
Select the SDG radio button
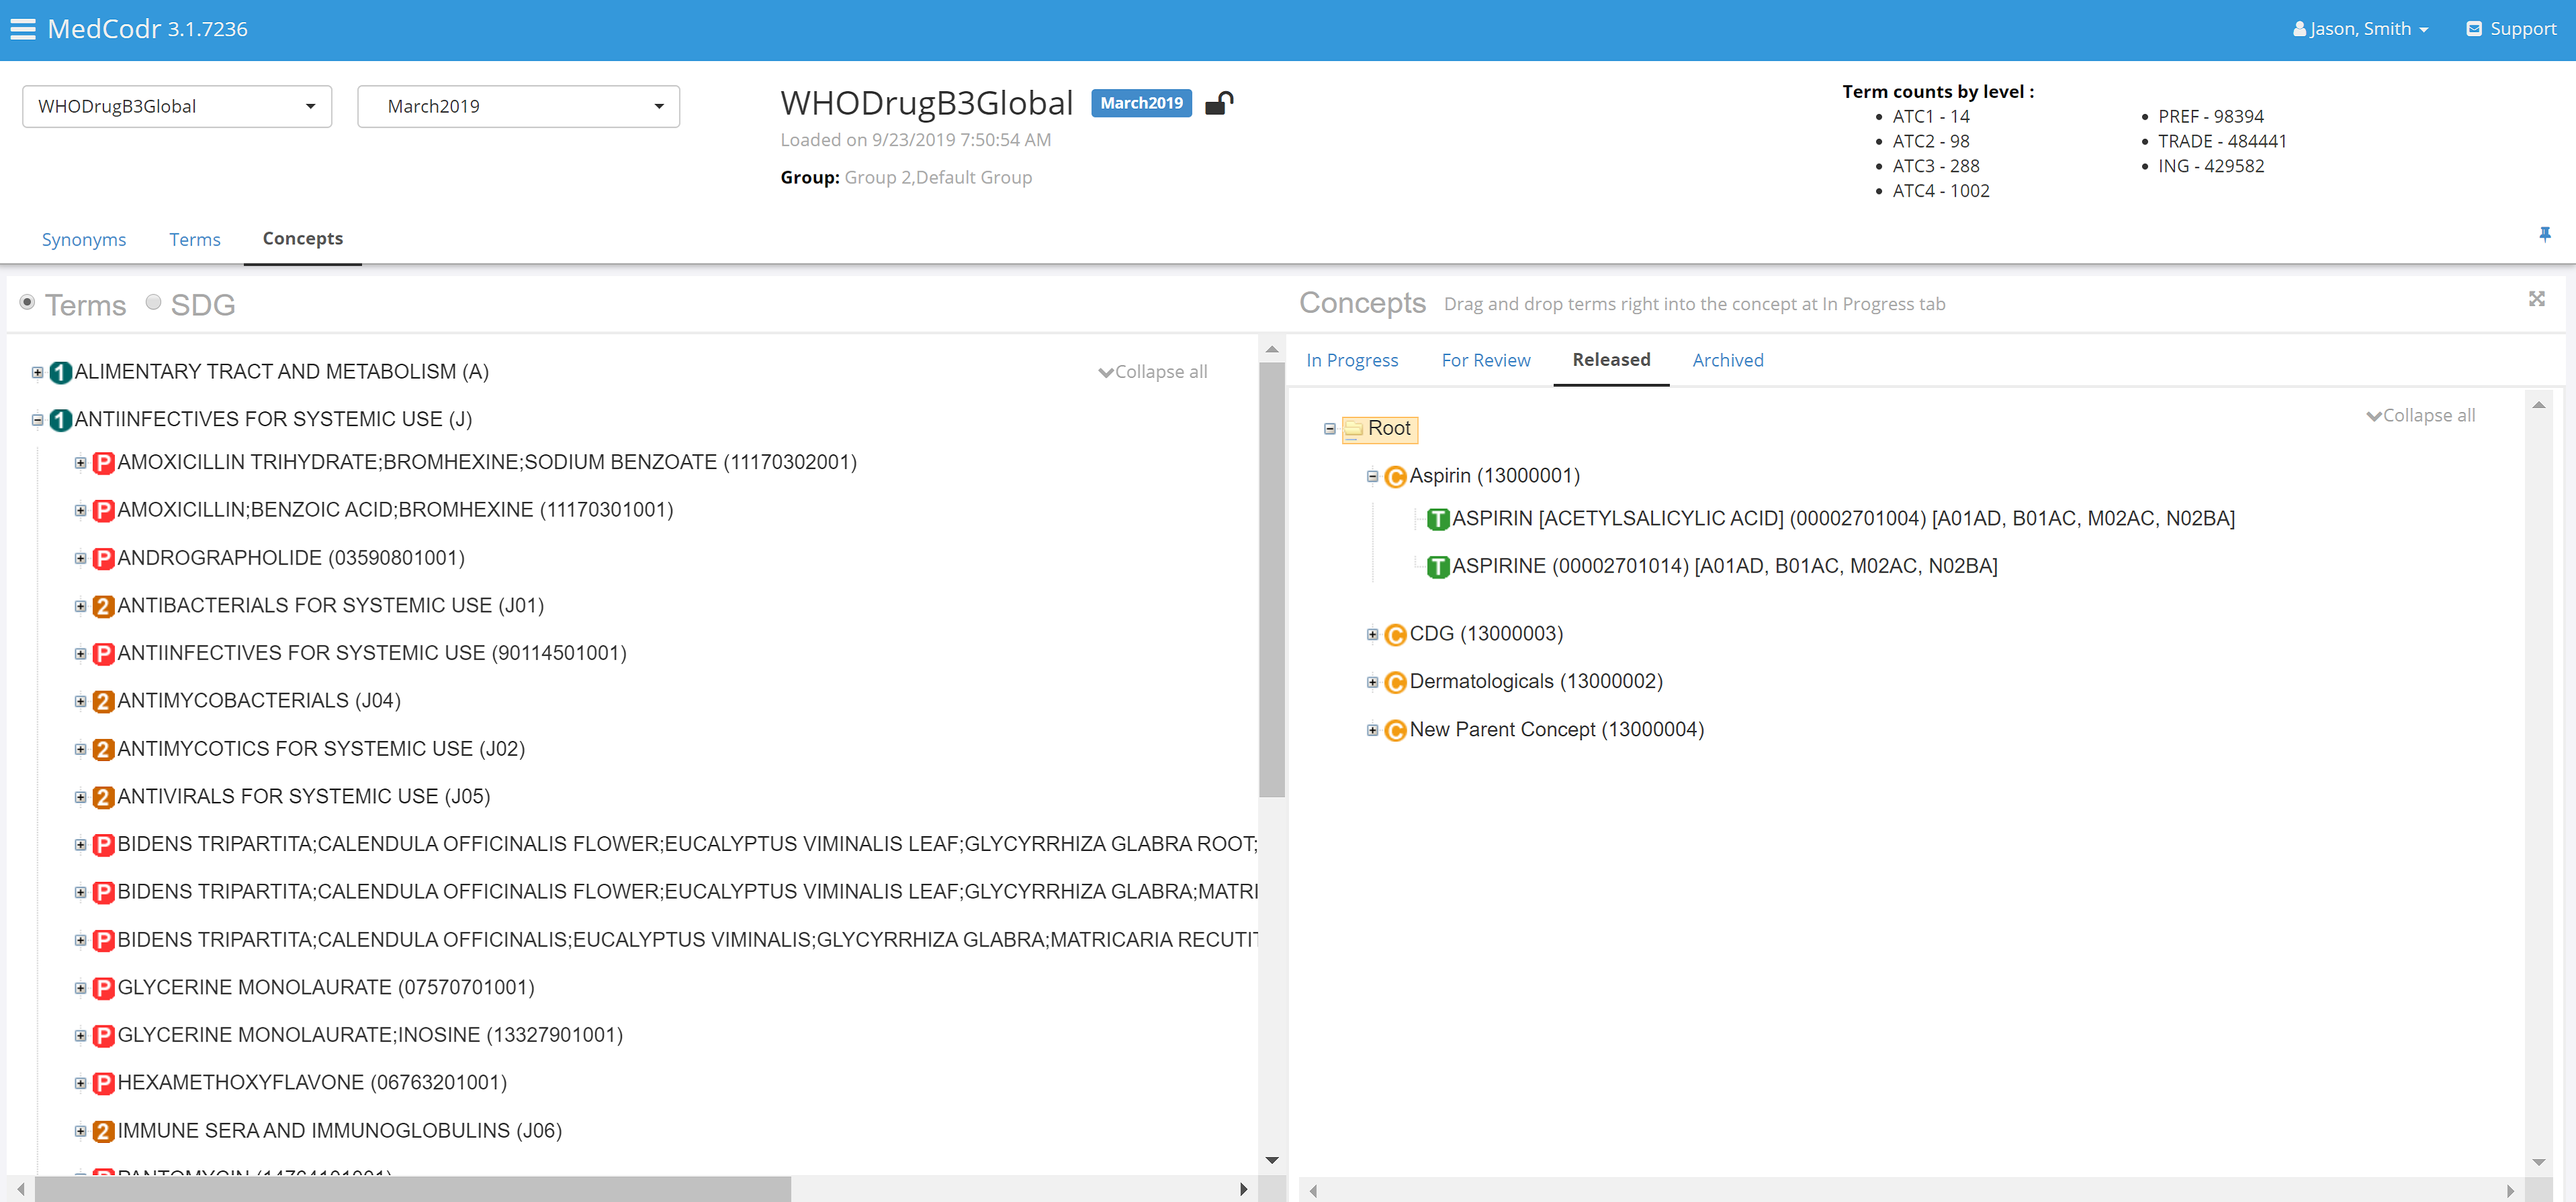(153, 302)
